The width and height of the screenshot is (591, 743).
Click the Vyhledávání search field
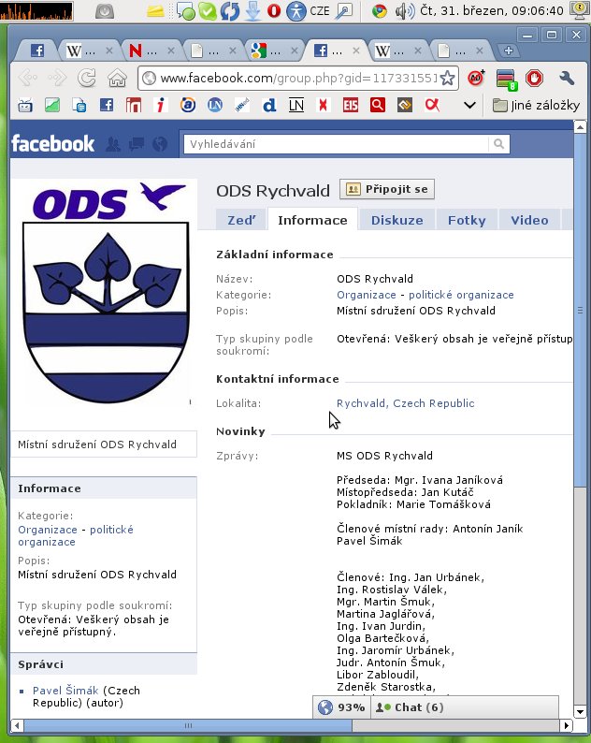[x=337, y=143]
